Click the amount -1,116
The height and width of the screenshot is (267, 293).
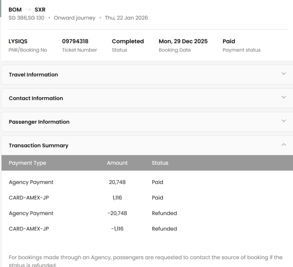[117, 229]
